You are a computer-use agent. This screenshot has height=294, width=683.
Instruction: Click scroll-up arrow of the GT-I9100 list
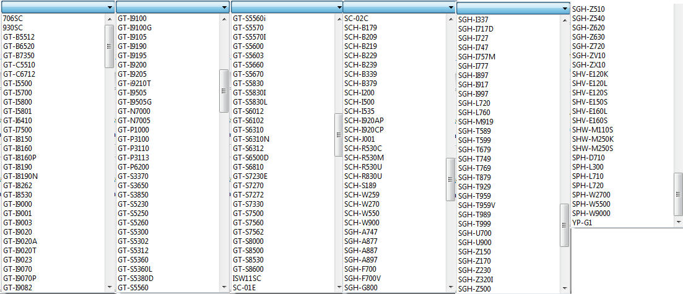click(x=224, y=19)
